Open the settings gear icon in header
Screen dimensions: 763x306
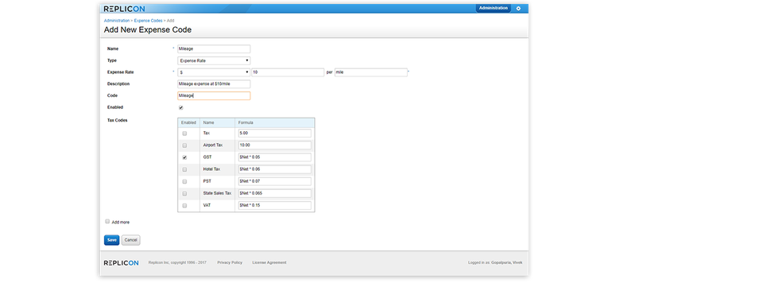coord(518,8)
